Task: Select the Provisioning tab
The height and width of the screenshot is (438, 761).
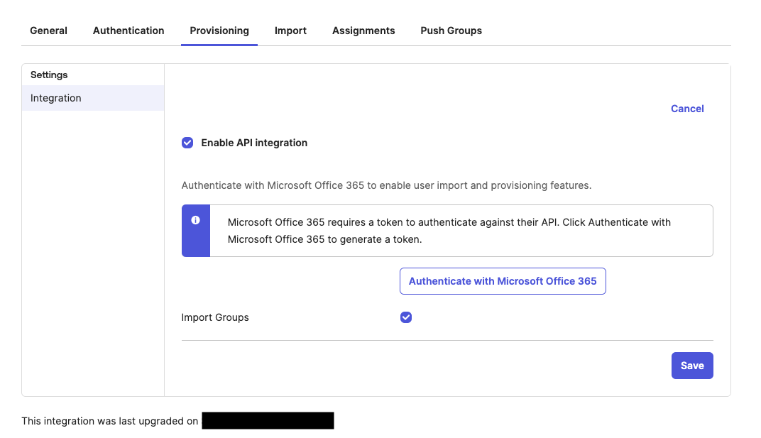Action: (x=219, y=31)
